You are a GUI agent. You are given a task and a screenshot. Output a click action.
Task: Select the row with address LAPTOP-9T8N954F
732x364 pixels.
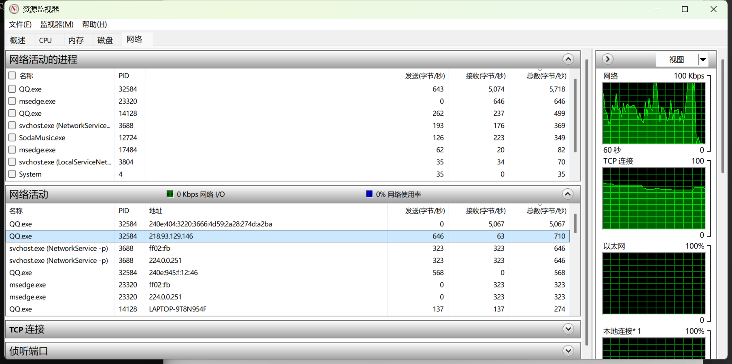[x=288, y=309]
